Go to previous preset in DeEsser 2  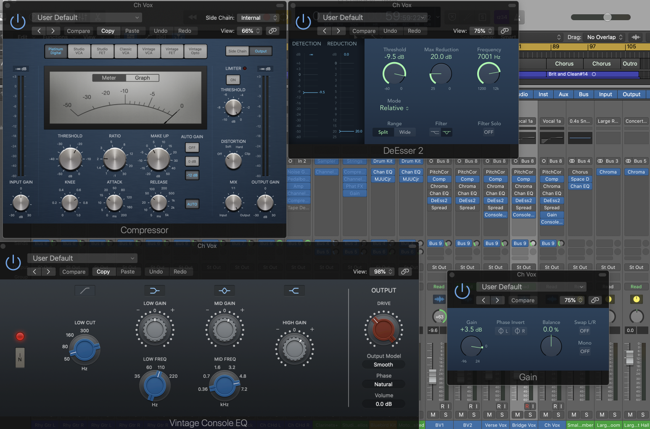tap(324, 31)
